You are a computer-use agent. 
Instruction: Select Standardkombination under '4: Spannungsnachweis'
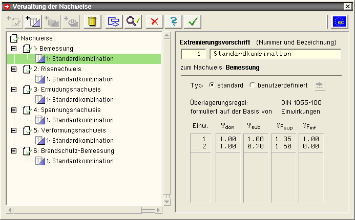(80, 120)
